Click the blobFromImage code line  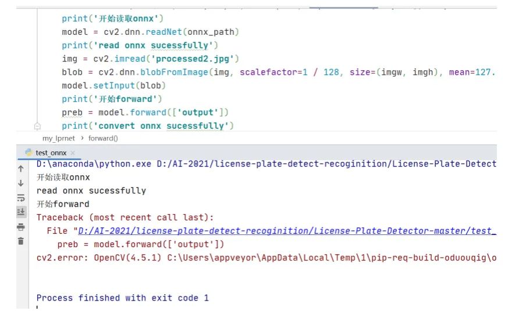(278, 73)
